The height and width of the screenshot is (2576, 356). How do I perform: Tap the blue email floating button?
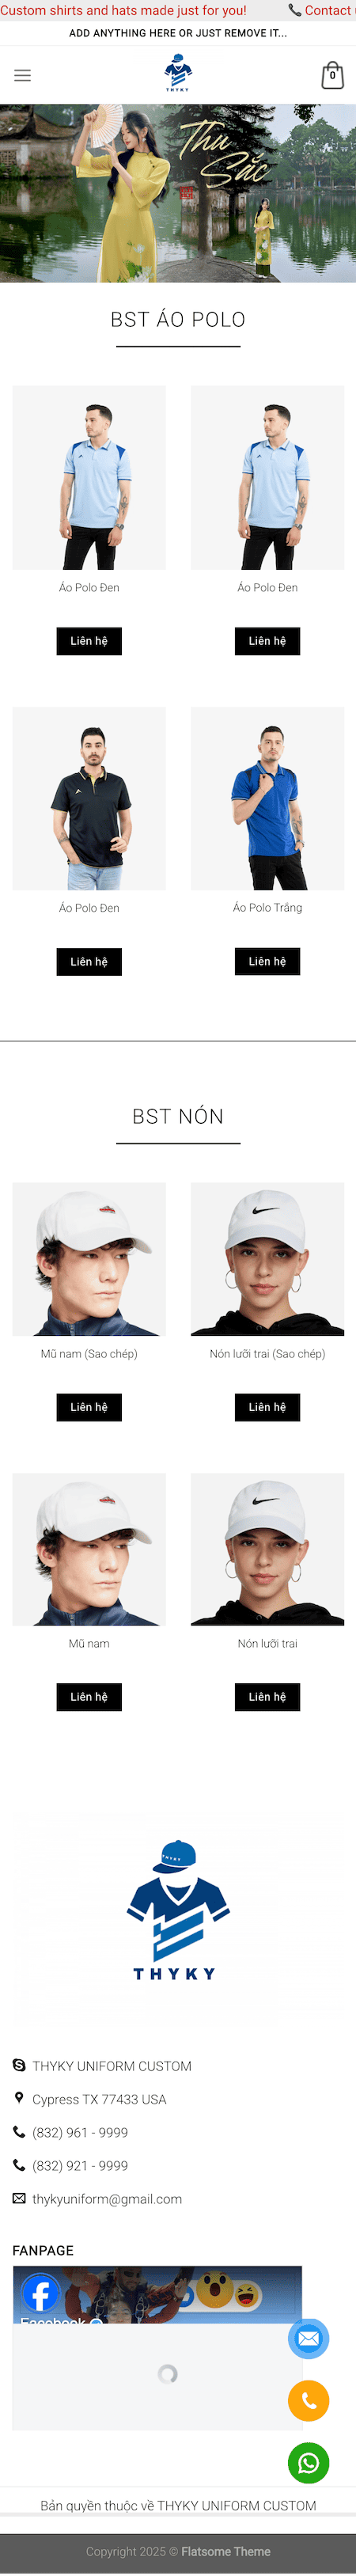(308, 2338)
